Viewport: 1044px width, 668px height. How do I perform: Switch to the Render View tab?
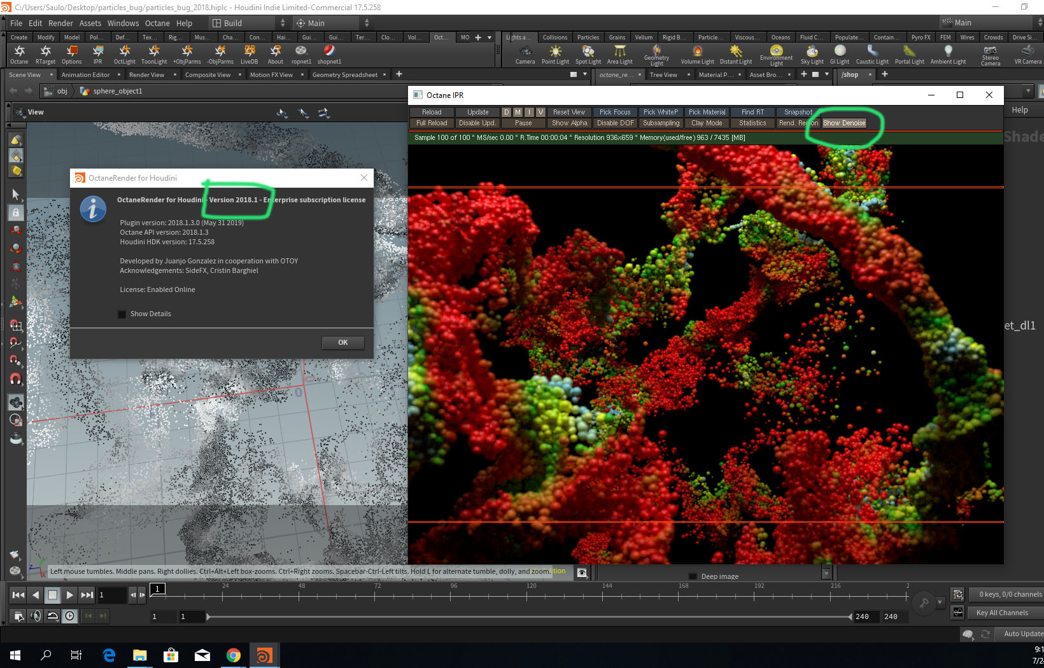(146, 74)
